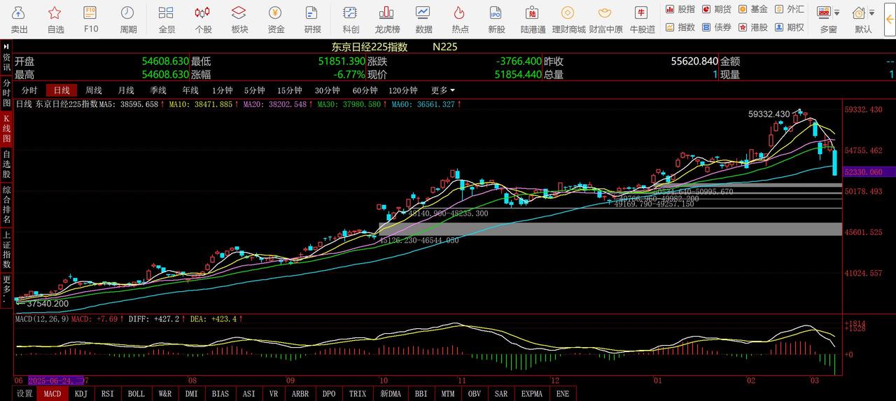896x401 pixels.
Task: Switch to the W&R indicator
Action: (165, 393)
